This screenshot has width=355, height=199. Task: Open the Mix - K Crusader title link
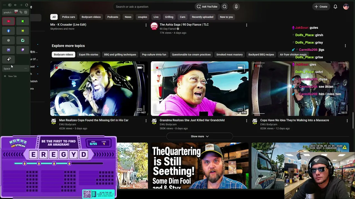tap(68, 25)
